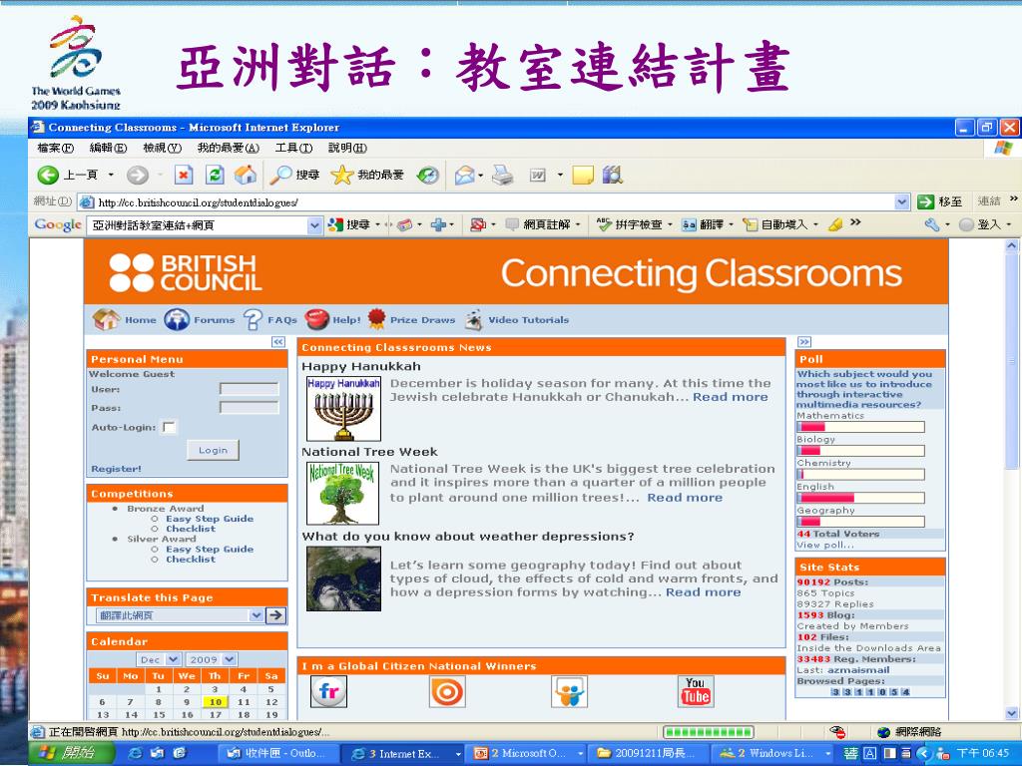
Task: Click the Login button
Action: [214, 450]
